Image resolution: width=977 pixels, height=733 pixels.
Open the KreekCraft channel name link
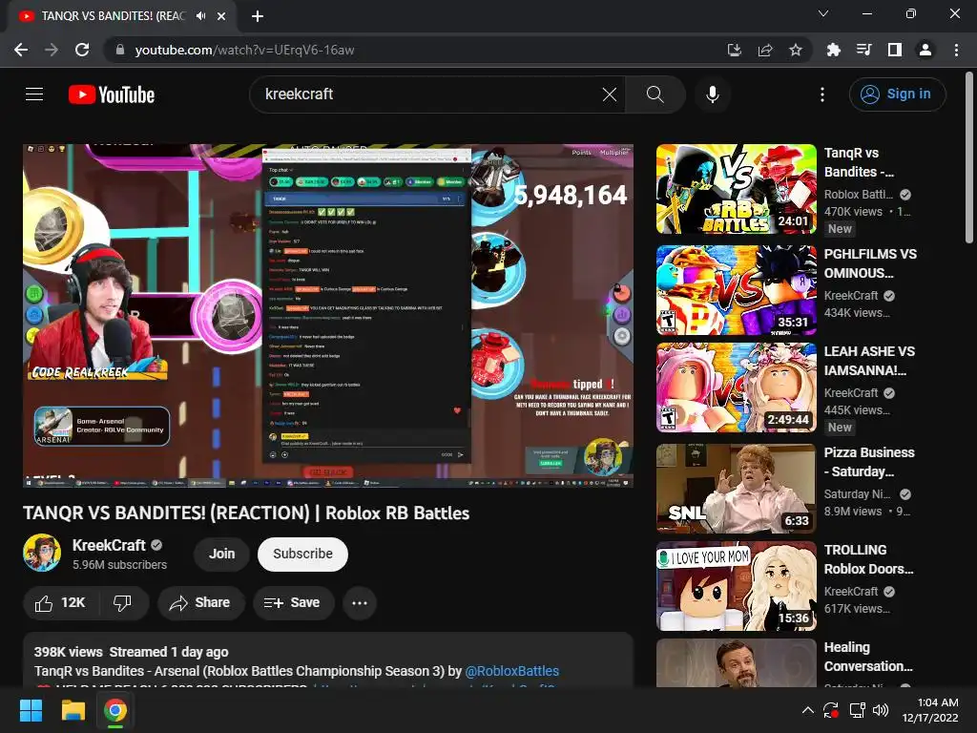[x=109, y=545]
